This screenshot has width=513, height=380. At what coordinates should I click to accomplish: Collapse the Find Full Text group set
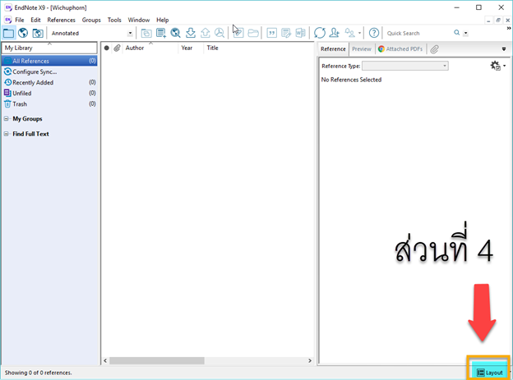click(7, 134)
